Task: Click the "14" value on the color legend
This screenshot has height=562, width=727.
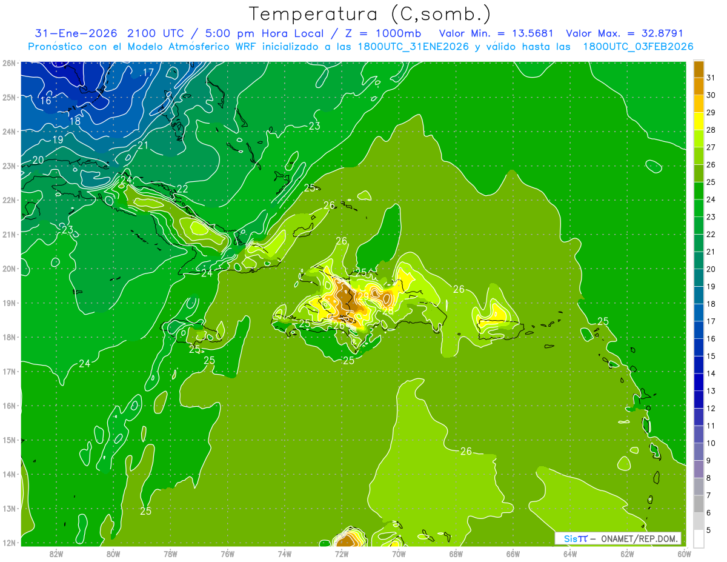Action: click(711, 373)
